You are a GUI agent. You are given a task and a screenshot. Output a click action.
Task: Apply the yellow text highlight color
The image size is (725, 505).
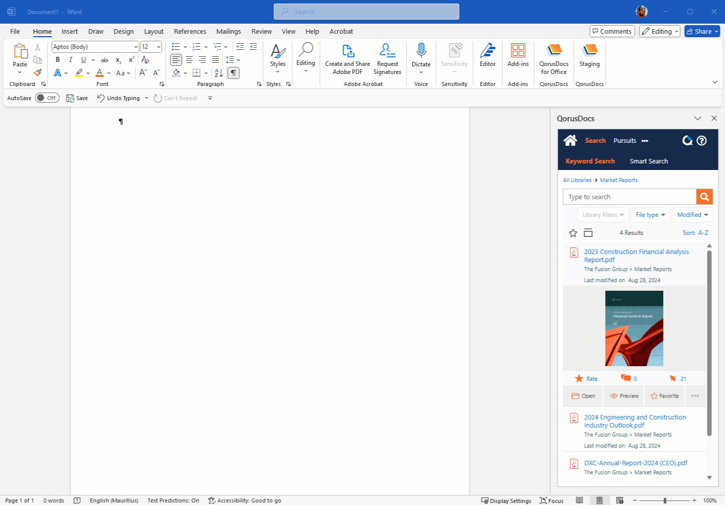79,73
